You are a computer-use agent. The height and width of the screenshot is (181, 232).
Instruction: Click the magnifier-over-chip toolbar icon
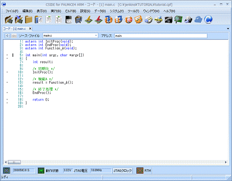pos(79,20)
